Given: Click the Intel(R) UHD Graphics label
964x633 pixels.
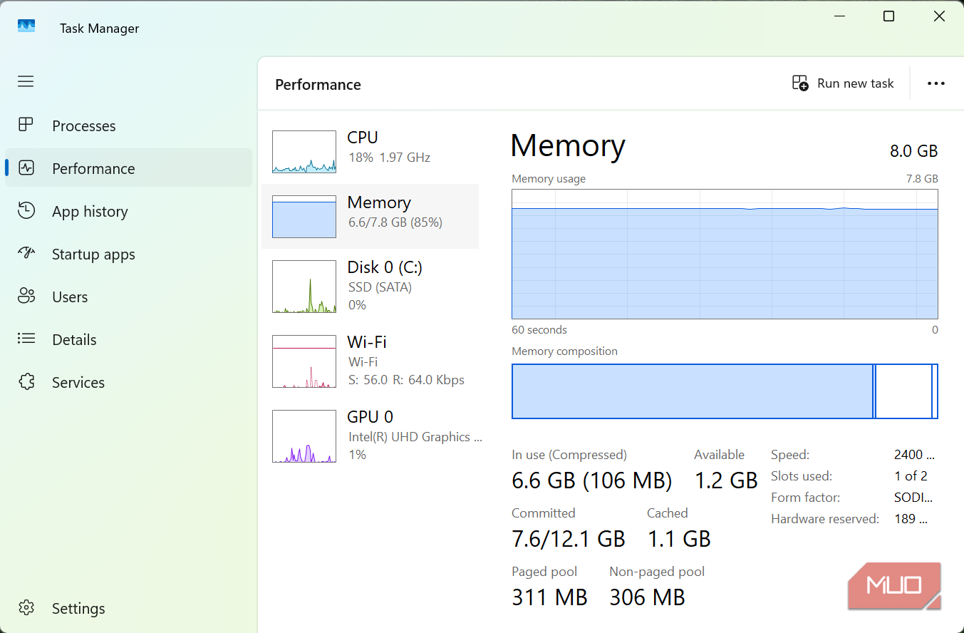Looking at the screenshot, I should [415, 437].
